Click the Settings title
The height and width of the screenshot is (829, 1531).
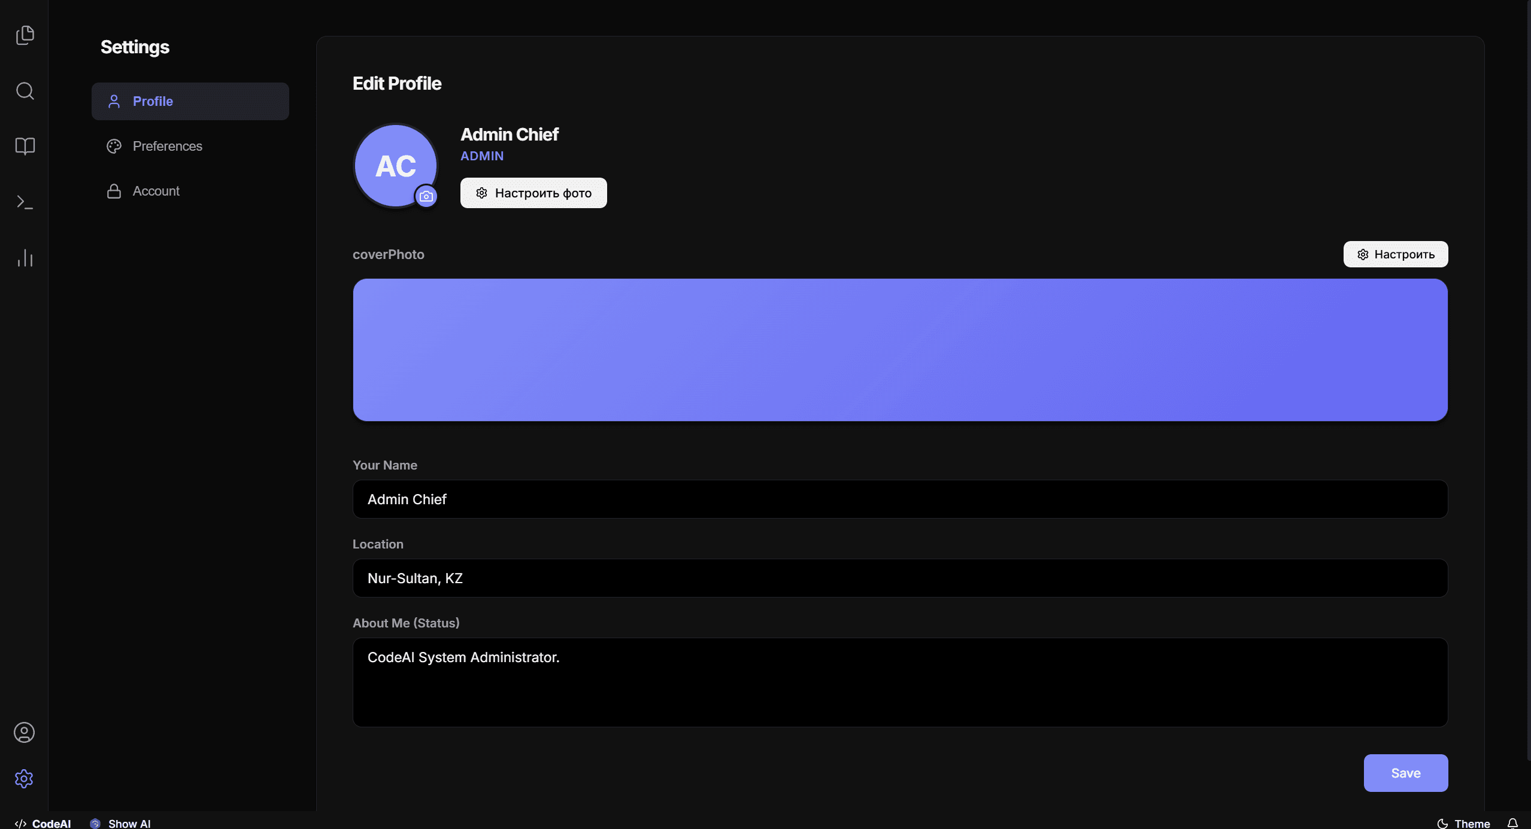pos(135,47)
